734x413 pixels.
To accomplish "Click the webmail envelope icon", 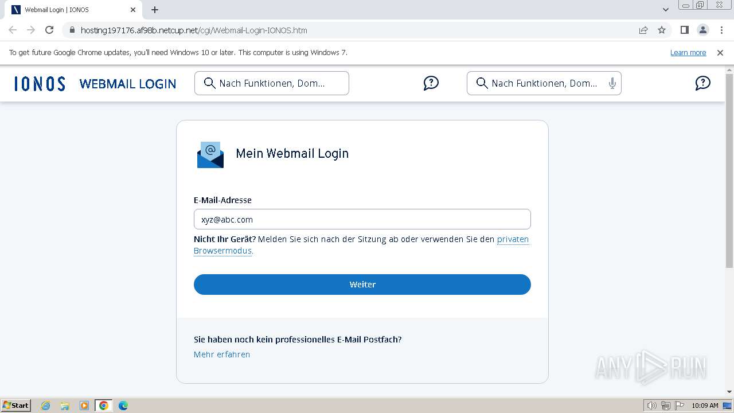I will point(210,155).
